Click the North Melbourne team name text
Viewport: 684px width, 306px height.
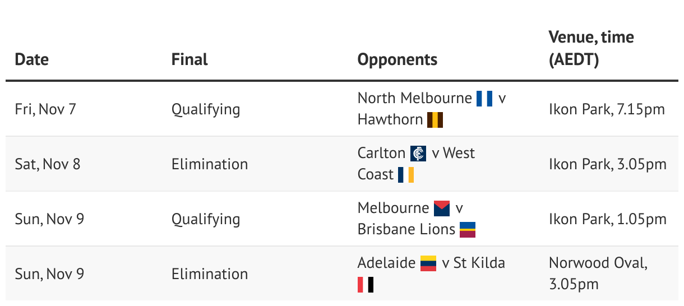pos(414,98)
